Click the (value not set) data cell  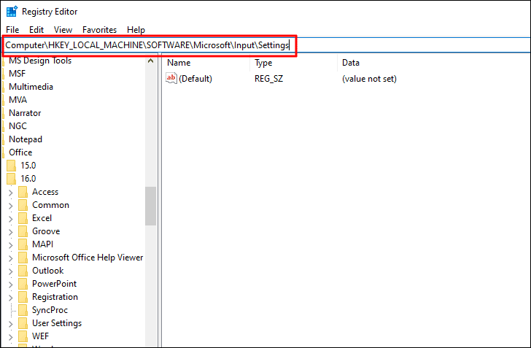click(x=369, y=79)
